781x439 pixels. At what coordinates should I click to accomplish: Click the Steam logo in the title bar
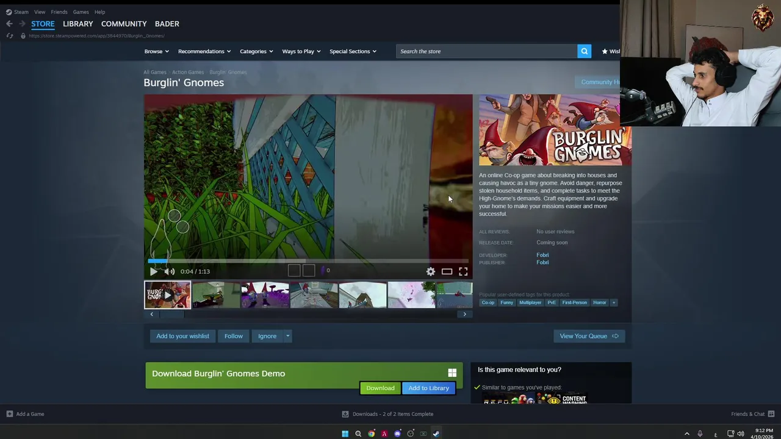coord(9,12)
